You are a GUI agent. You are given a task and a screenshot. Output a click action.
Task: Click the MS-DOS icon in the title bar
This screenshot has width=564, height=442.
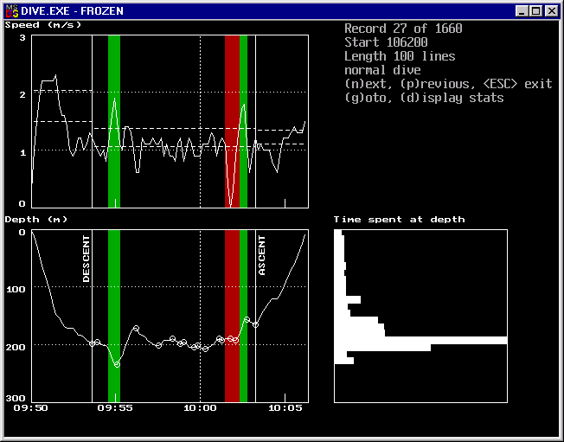click(x=12, y=10)
